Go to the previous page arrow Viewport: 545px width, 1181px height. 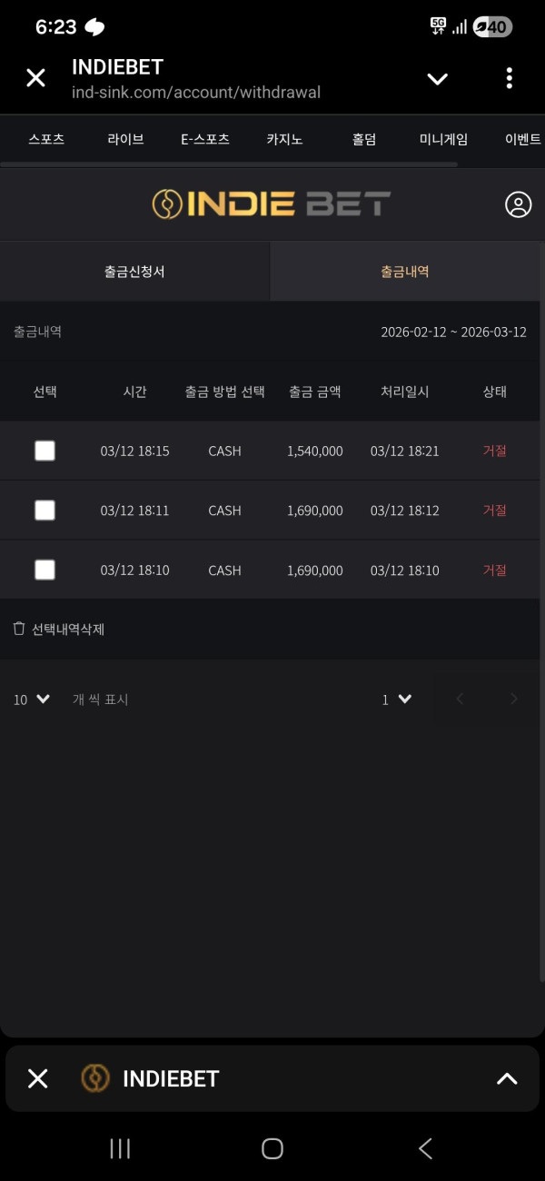460,699
